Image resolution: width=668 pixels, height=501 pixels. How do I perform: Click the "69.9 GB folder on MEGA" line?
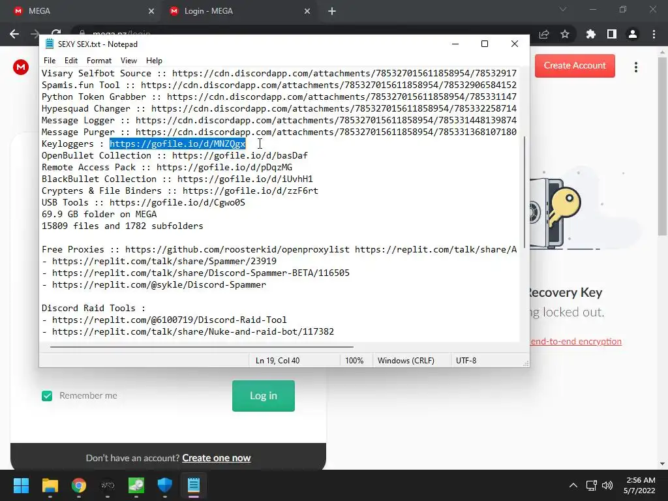[x=99, y=214]
